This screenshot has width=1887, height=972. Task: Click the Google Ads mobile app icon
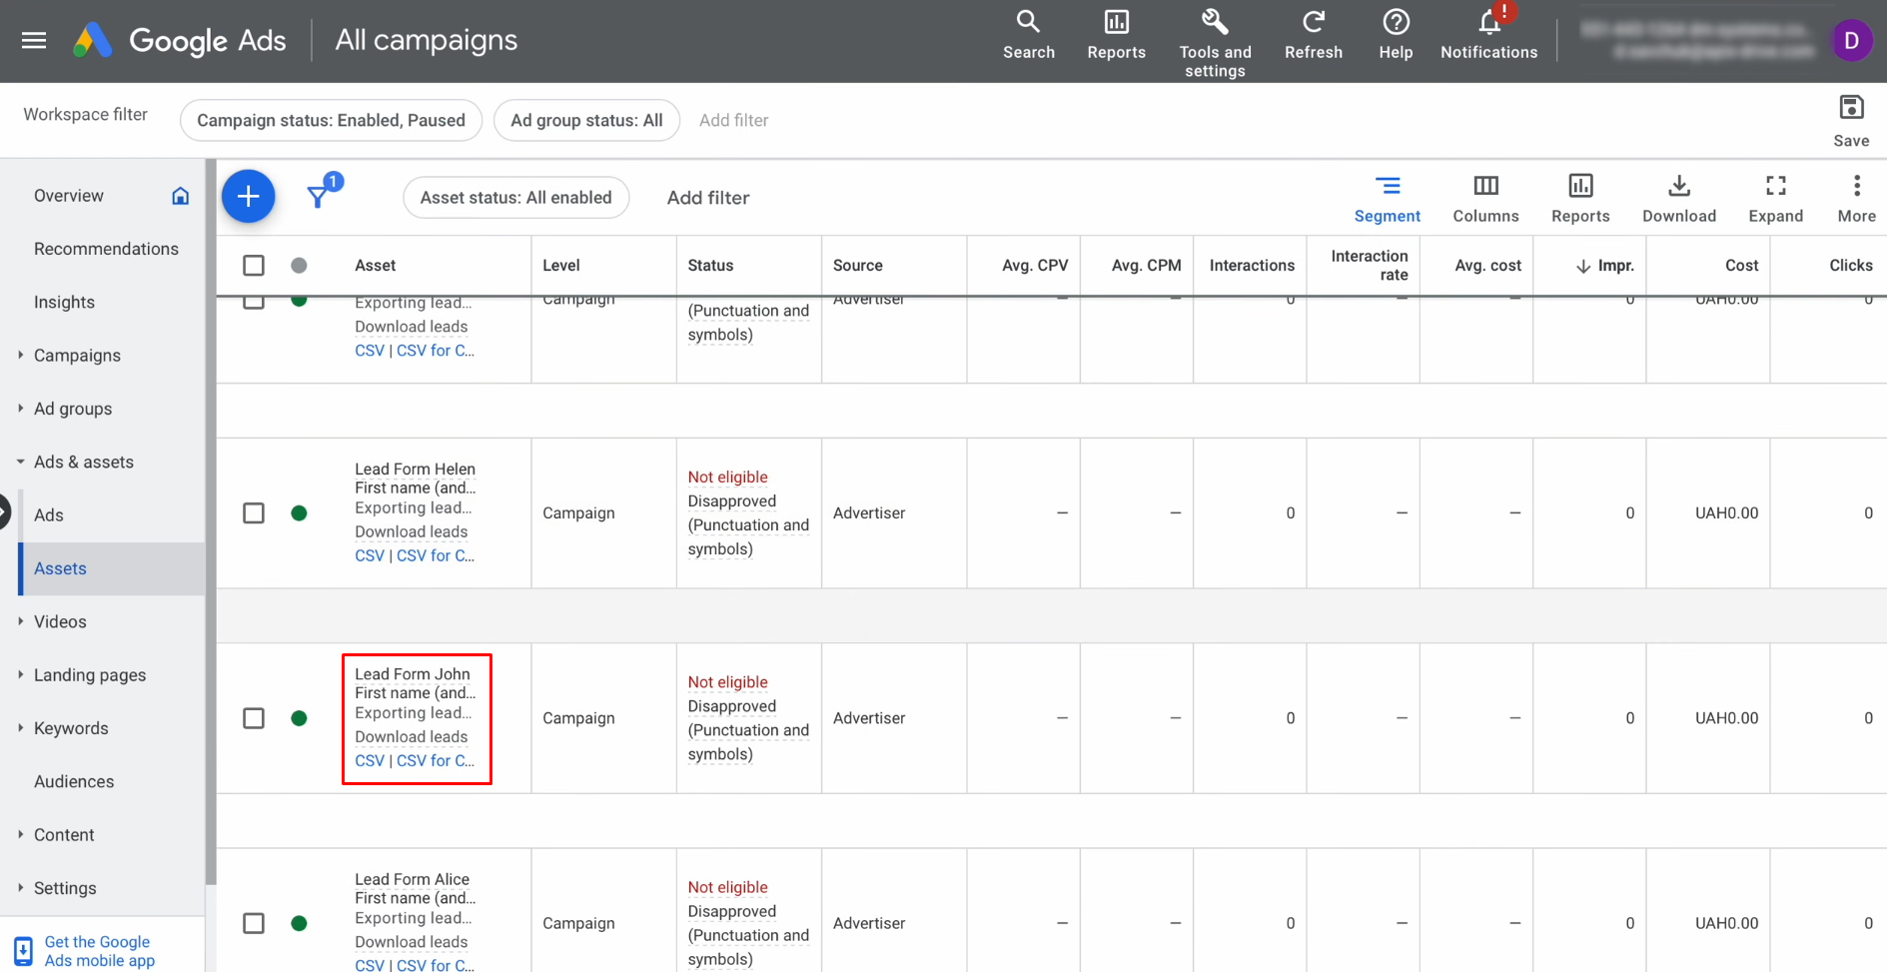(24, 950)
